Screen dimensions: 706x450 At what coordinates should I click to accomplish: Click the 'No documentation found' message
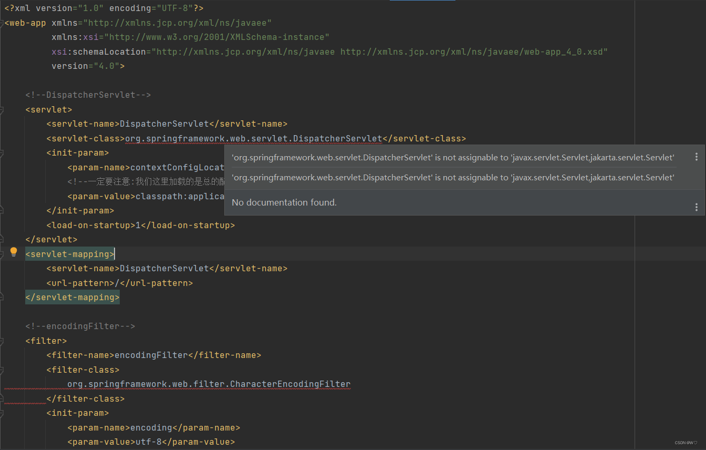click(x=284, y=202)
